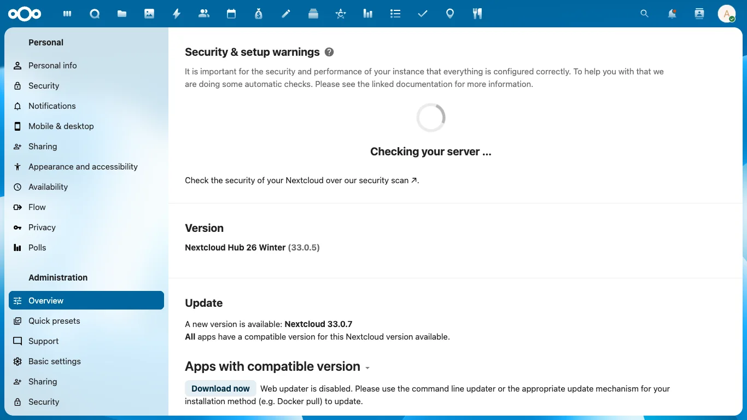Open the Dashboard app from the top bar
The height and width of the screenshot is (420, 747).
click(67, 14)
